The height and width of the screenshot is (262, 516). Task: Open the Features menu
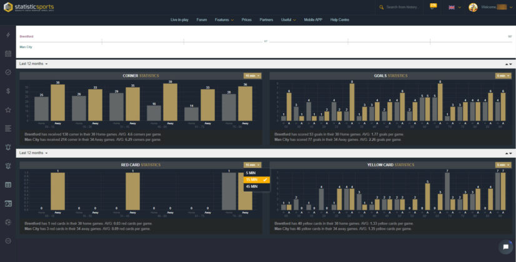click(224, 20)
